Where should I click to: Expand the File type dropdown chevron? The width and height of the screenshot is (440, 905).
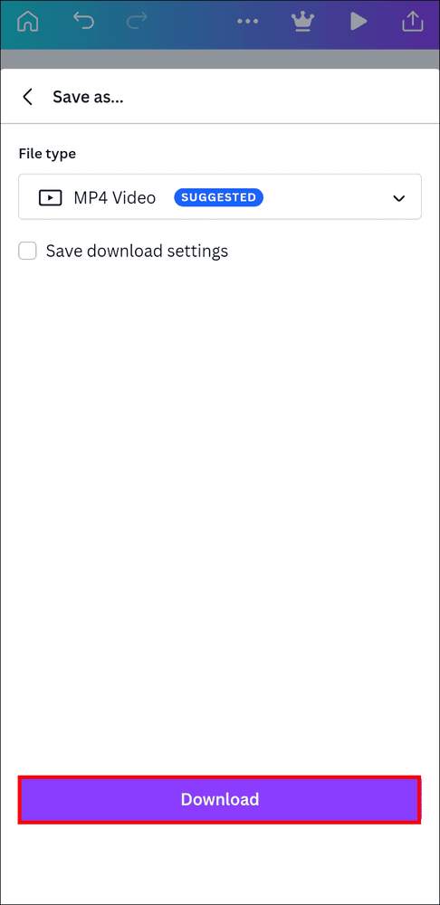[398, 198]
